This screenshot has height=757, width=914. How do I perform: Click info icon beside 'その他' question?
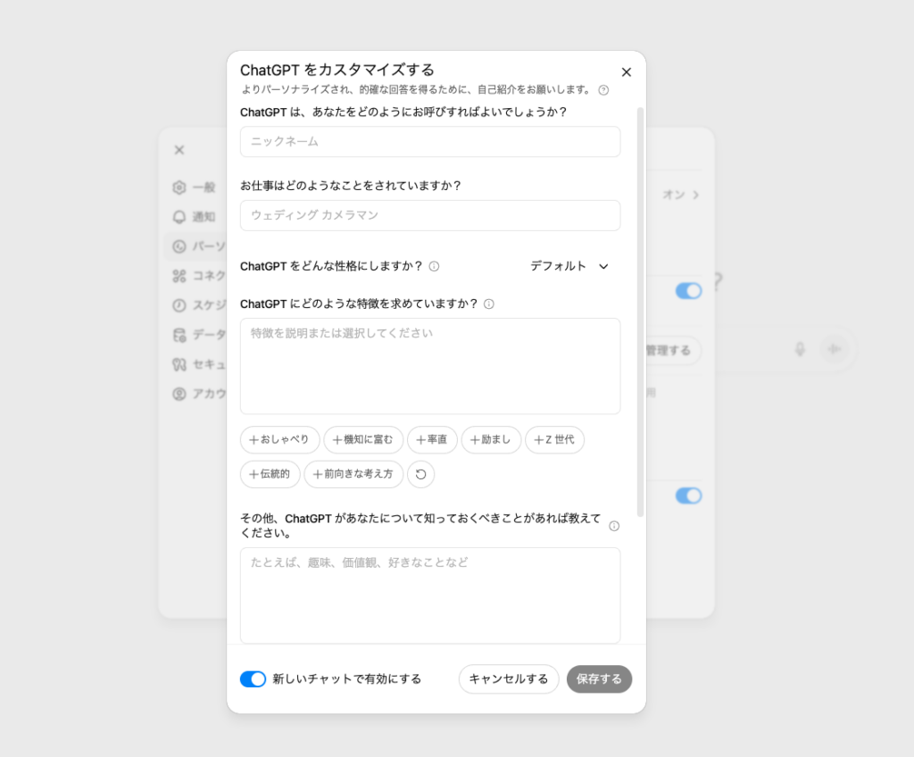pyautogui.click(x=614, y=526)
